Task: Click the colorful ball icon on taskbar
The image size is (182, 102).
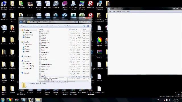Action: click(10, 100)
